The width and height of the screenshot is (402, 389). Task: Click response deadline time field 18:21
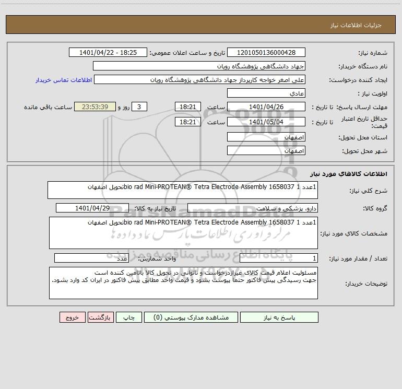pyautogui.click(x=187, y=107)
